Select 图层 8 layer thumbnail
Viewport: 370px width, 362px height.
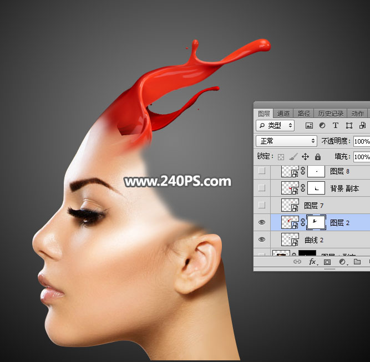290,171
